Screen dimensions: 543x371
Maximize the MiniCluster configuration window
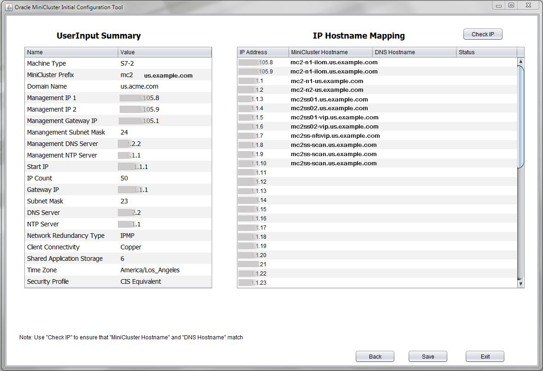tap(511, 5)
